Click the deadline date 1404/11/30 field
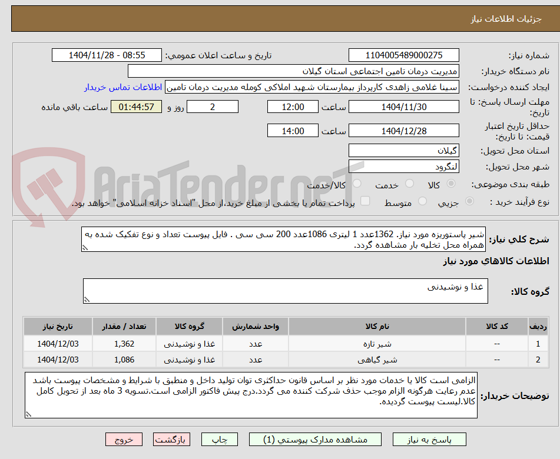560x459 pixels. pos(403,107)
